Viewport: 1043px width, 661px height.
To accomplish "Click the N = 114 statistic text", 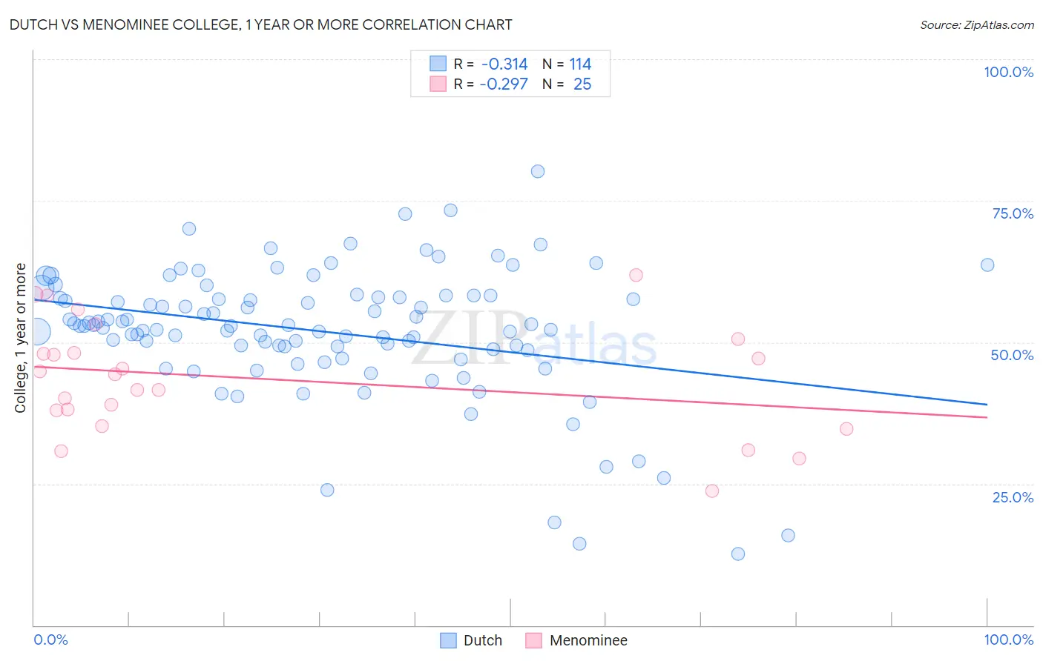I will (x=567, y=64).
